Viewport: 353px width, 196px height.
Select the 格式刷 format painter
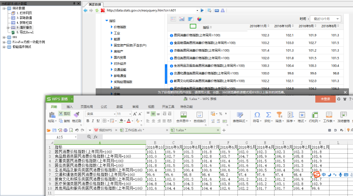[76, 117]
